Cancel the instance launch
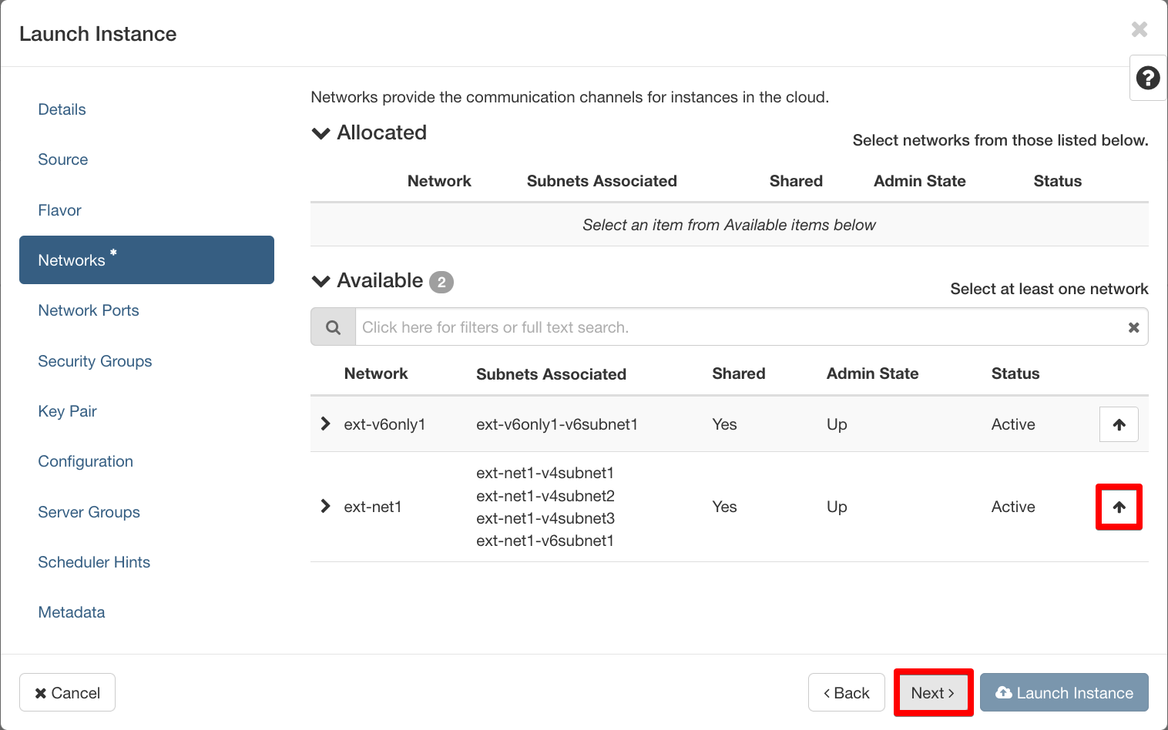This screenshot has width=1168, height=730. [x=67, y=693]
